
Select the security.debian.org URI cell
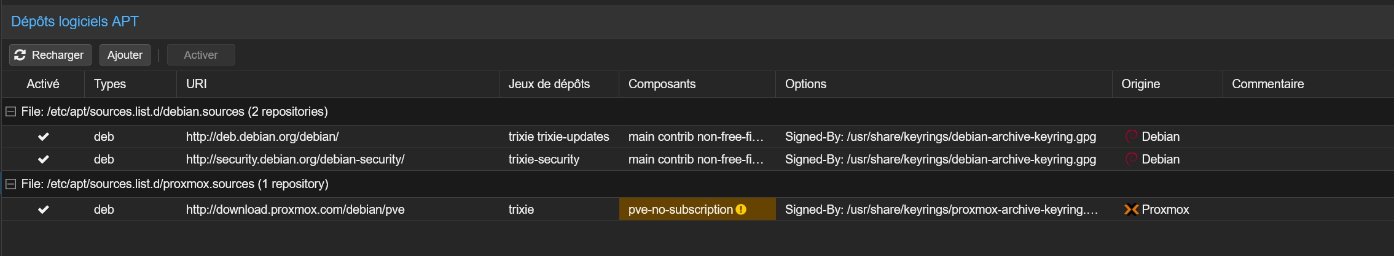[x=295, y=159]
